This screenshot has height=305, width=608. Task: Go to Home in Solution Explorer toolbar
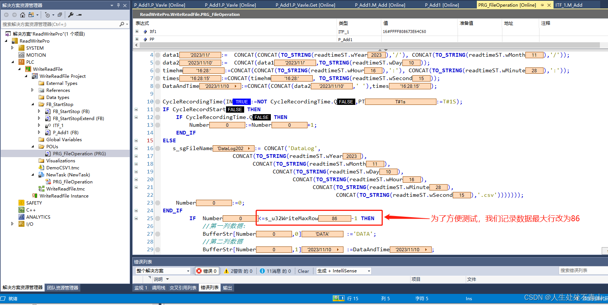tap(23, 15)
